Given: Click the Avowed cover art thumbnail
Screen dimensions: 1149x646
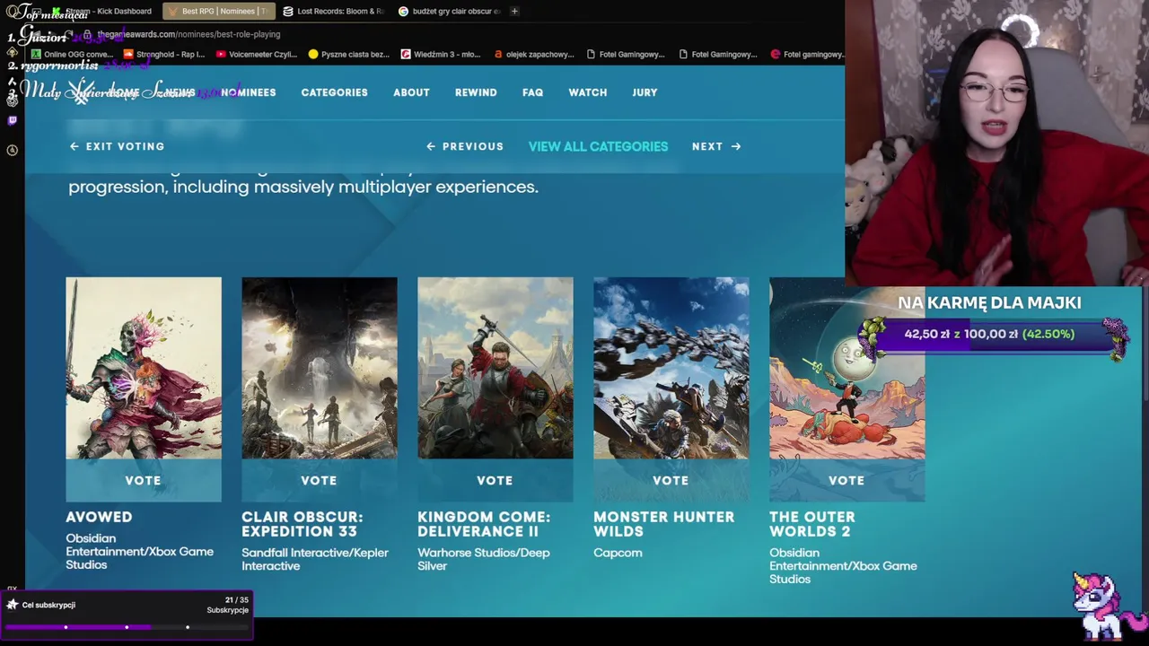Looking at the screenshot, I should [144, 368].
